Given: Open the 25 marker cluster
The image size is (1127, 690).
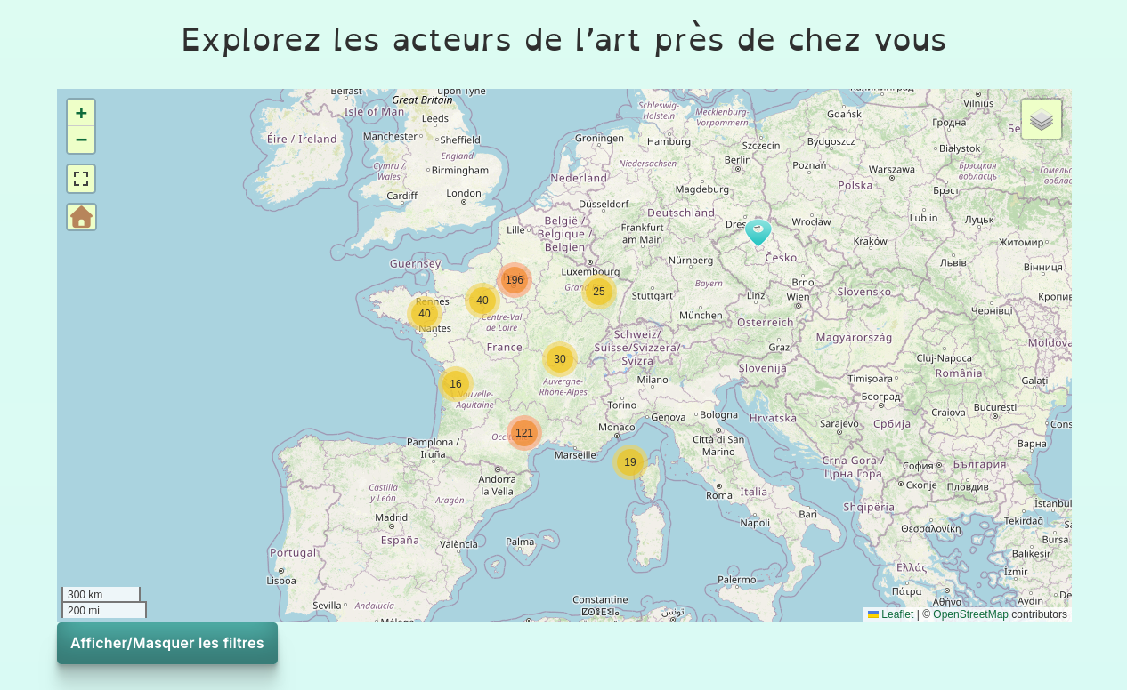Looking at the screenshot, I should click(599, 292).
